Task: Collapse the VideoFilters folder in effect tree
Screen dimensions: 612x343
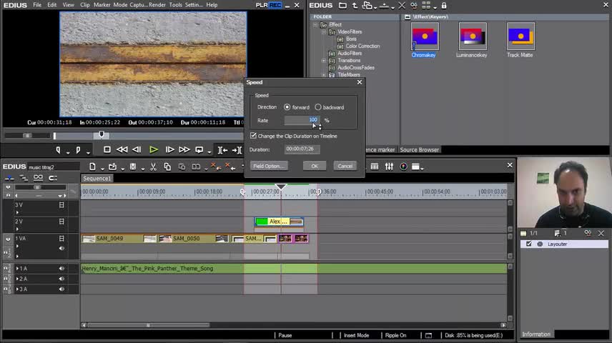Action: pyautogui.click(x=324, y=32)
